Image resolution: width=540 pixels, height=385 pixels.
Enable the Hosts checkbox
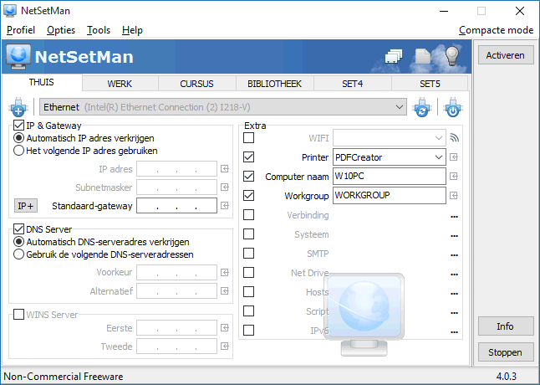tap(248, 292)
